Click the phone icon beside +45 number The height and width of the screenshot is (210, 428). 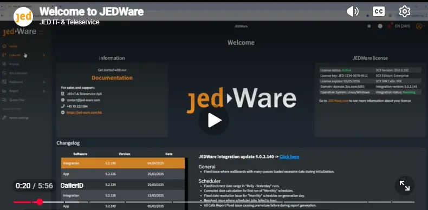pyautogui.click(x=63, y=107)
